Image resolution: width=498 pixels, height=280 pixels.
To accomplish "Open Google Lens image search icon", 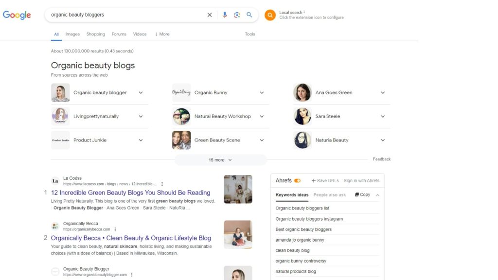I will tap(237, 15).
